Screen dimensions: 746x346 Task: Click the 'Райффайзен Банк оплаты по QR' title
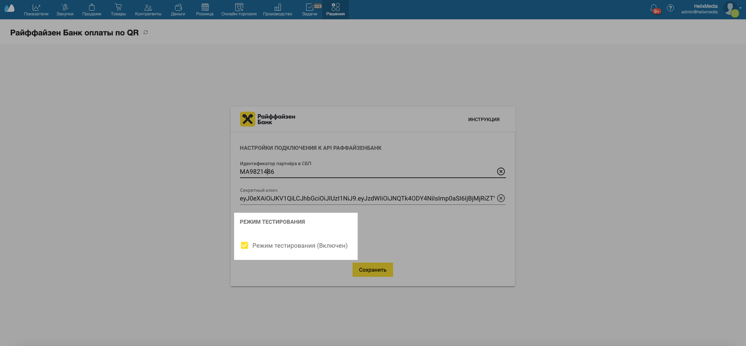[74, 33]
